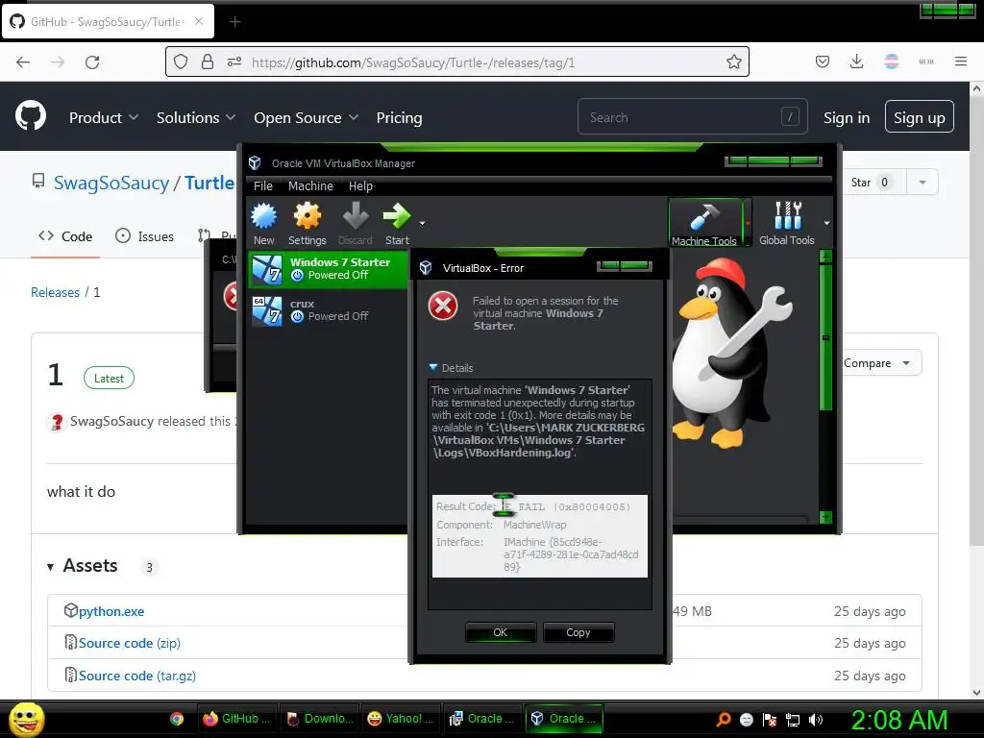
Task: Switch to Yahoo! taskbar window
Action: click(401, 719)
